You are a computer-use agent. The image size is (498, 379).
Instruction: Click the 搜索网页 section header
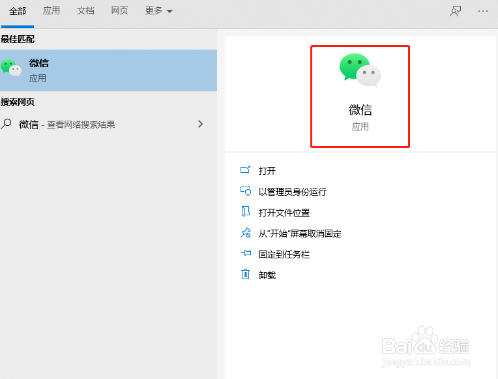tap(18, 102)
